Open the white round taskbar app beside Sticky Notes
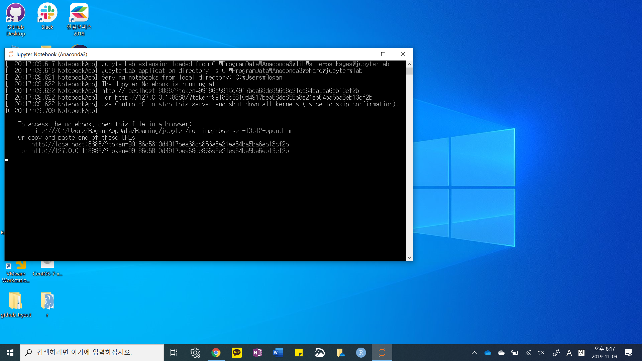642x361 pixels. point(320,353)
